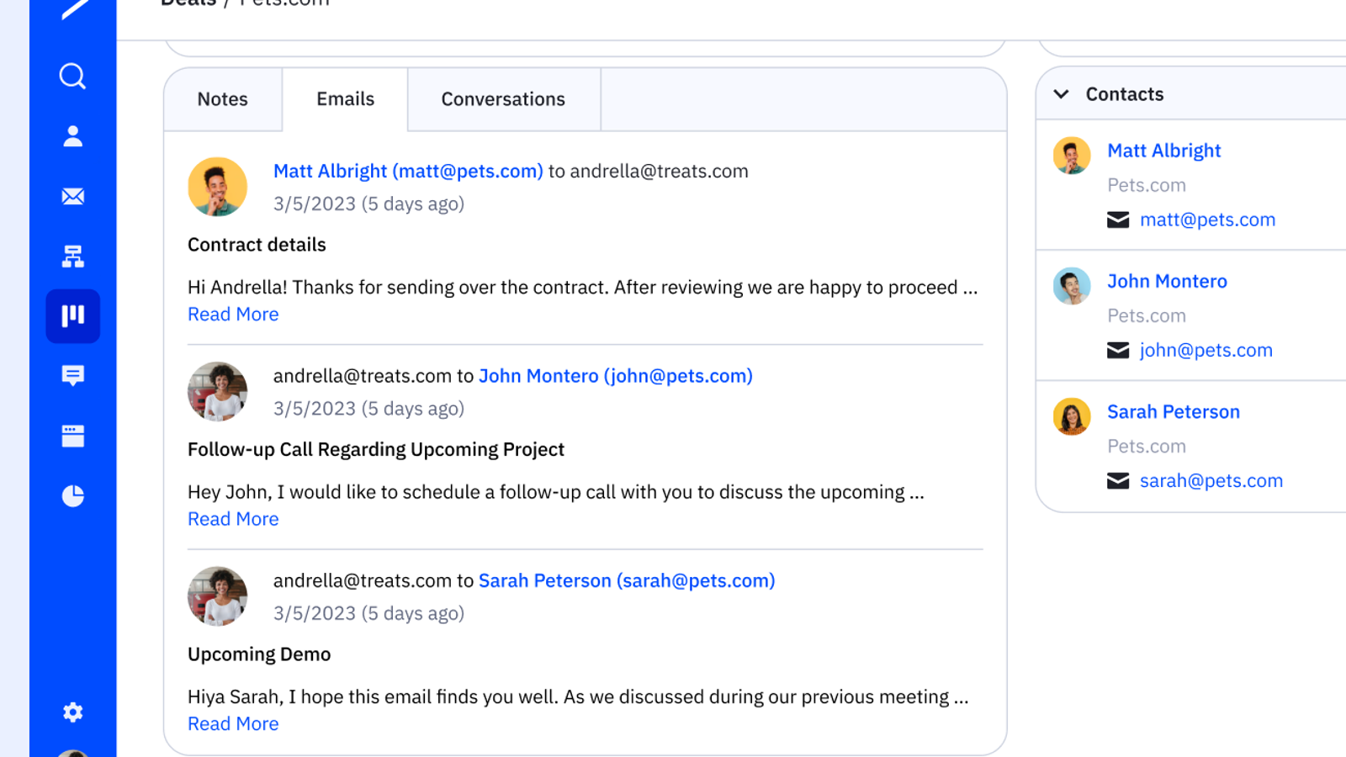
Task: Open search from the sidebar magnifier icon
Action: click(72, 77)
